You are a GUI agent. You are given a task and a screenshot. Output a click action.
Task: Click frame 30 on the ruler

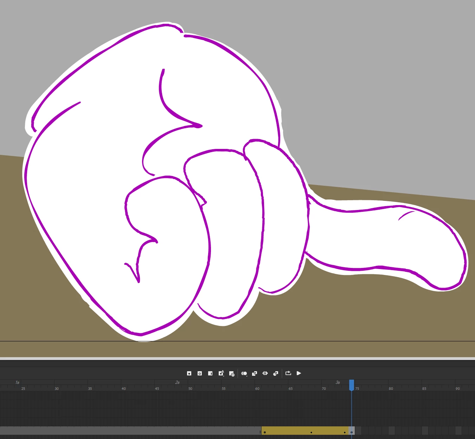pos(57,388)
